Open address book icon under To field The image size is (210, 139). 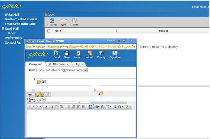(39, 82)
